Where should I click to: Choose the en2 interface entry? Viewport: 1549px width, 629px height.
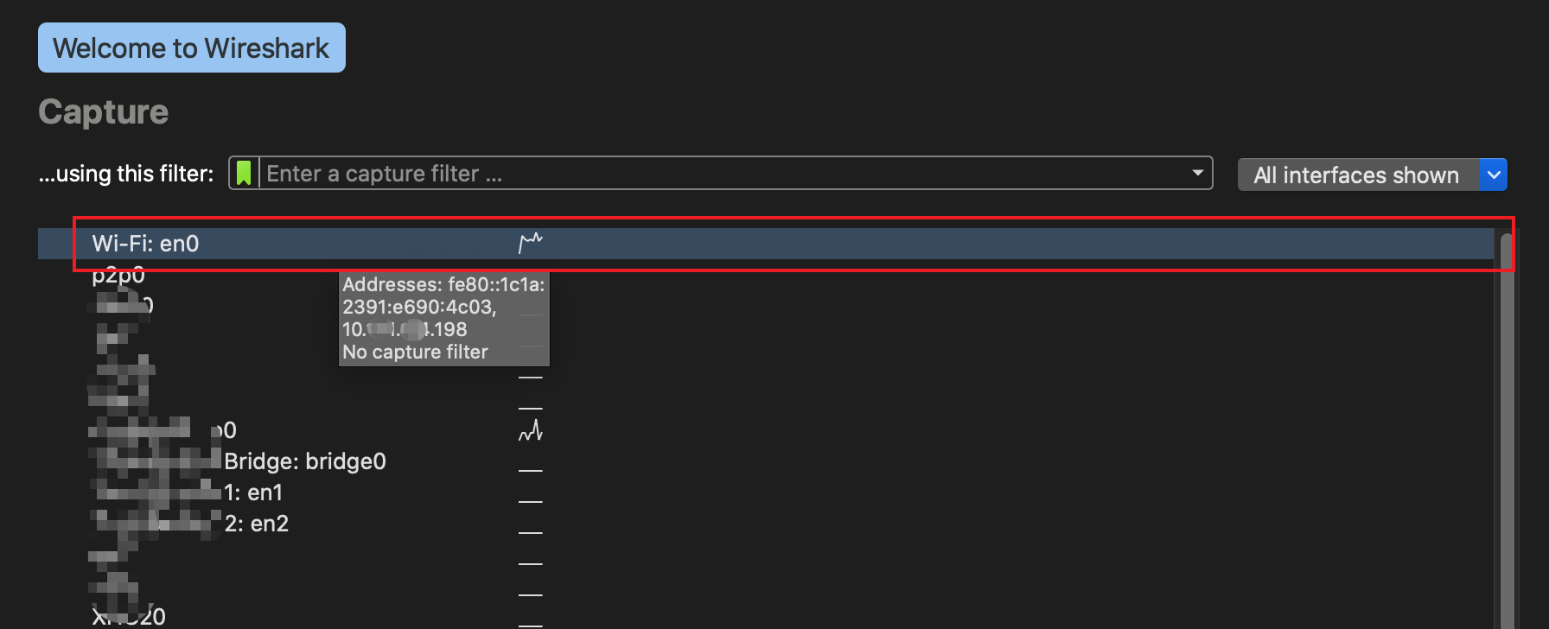256,524
